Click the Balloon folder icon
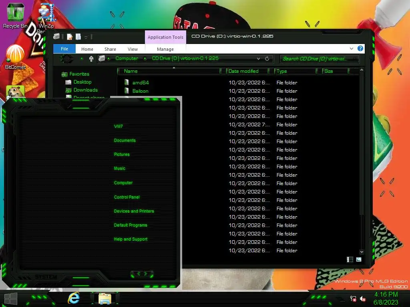410x307 pixels. pos(127,91)
